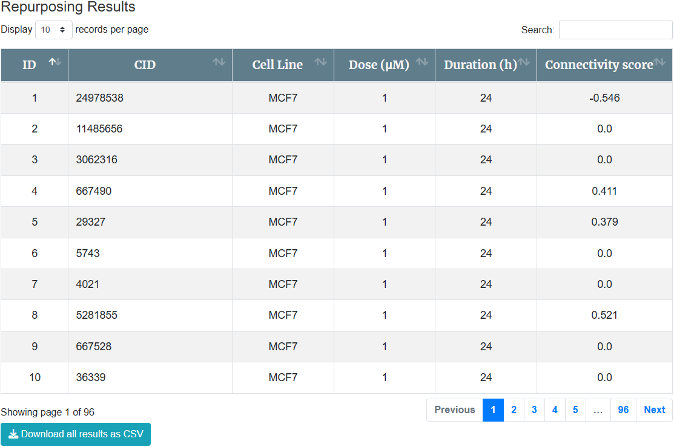This screenshot has width=674, height=447.
Task: Jump to page 3
Action: pyautogui.click(x=534, y=410)
